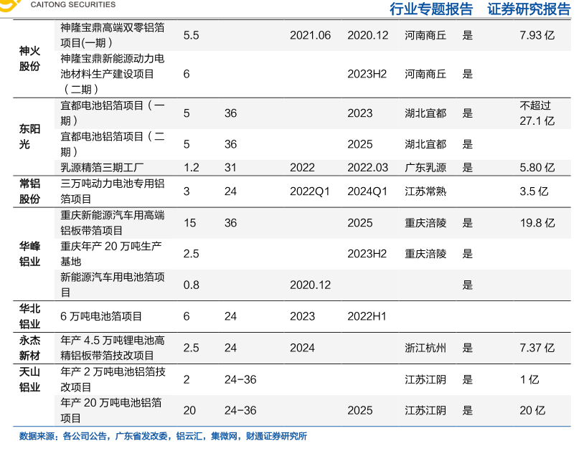Select the 华北铝业 company cell
Viewport: 584px width, 451px height.
pyautogui.click(x=29, y=315)
